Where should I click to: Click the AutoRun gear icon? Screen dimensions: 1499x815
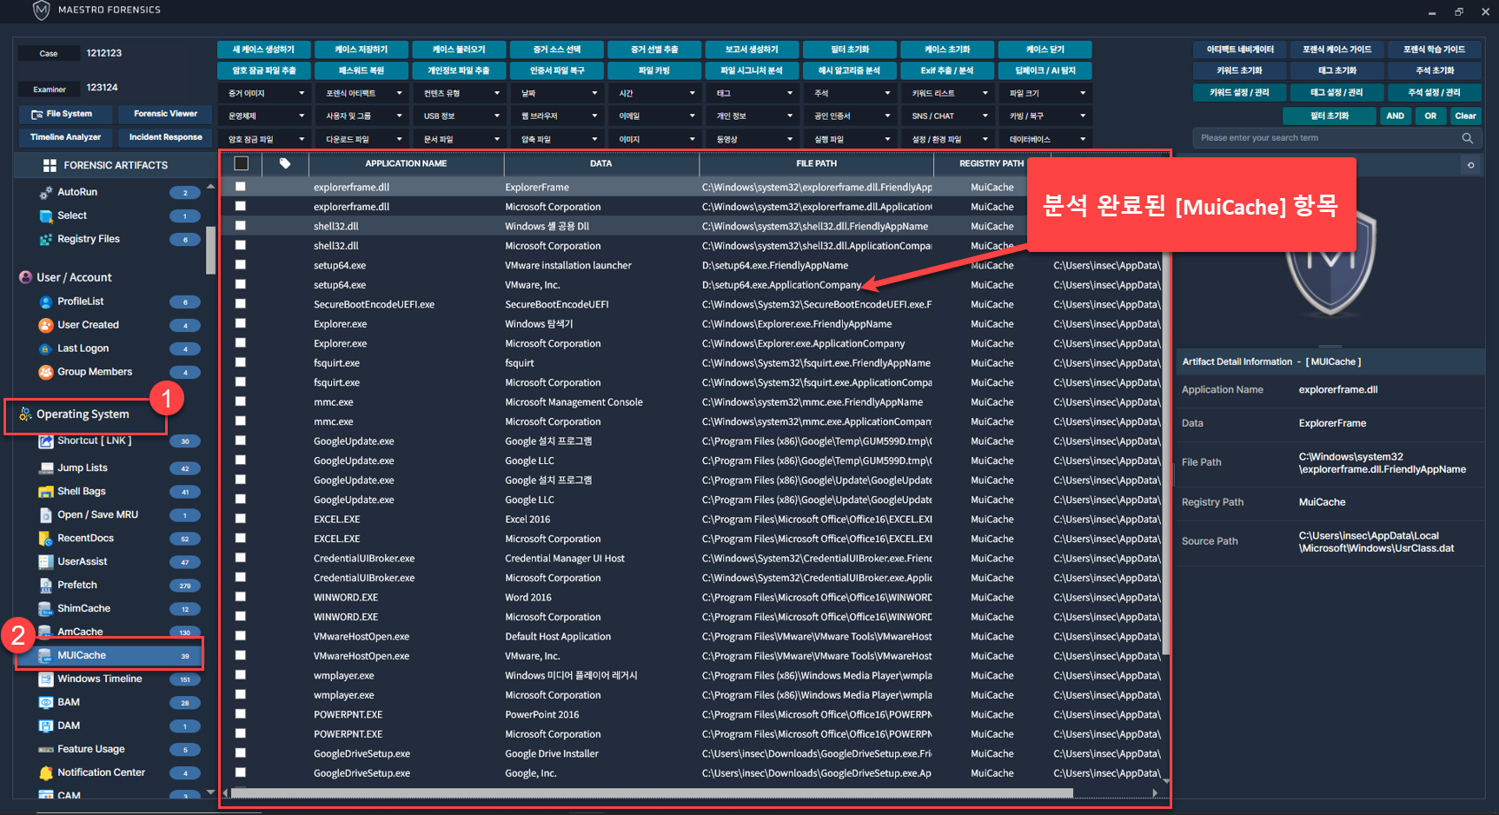pos(46,192)
